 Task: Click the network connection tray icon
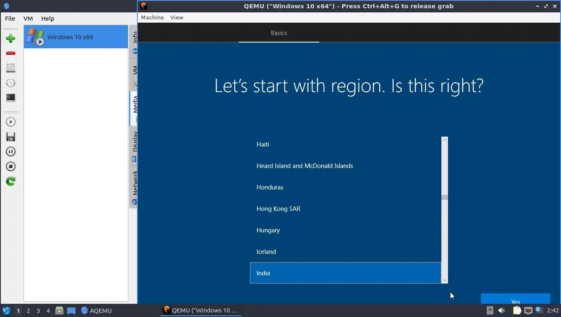tap(528, 310)
